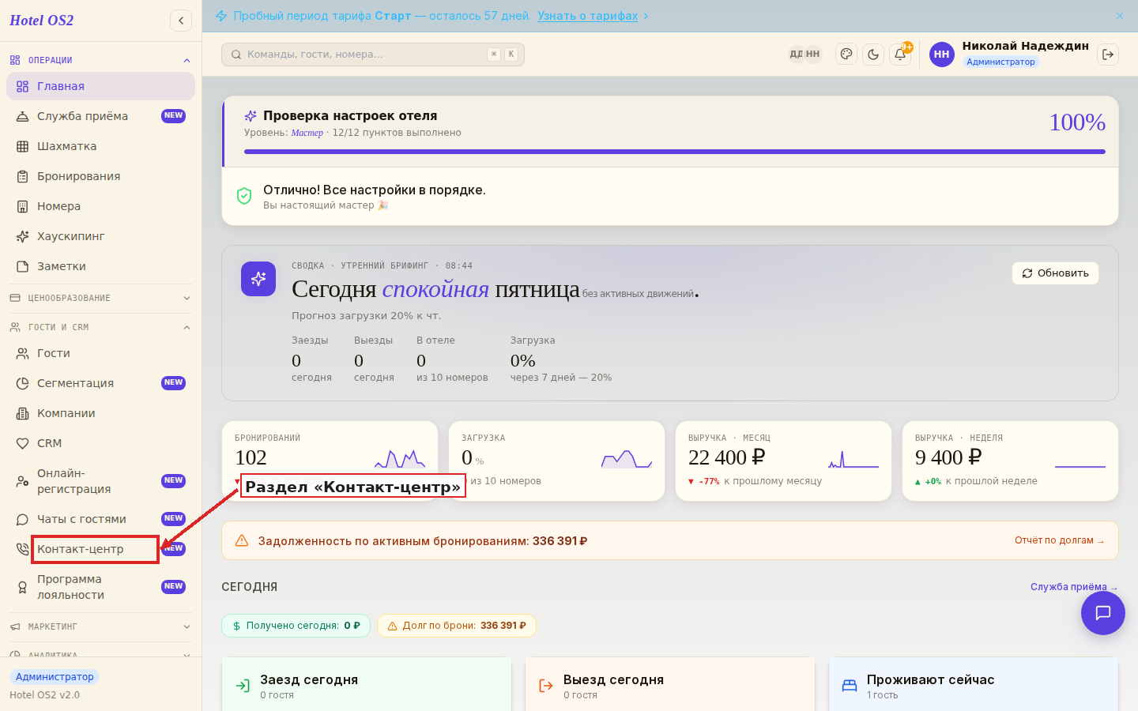Screen dimensions: 1138x711
Task: Click the Долг по брони chip
Action: coord(457,626)
